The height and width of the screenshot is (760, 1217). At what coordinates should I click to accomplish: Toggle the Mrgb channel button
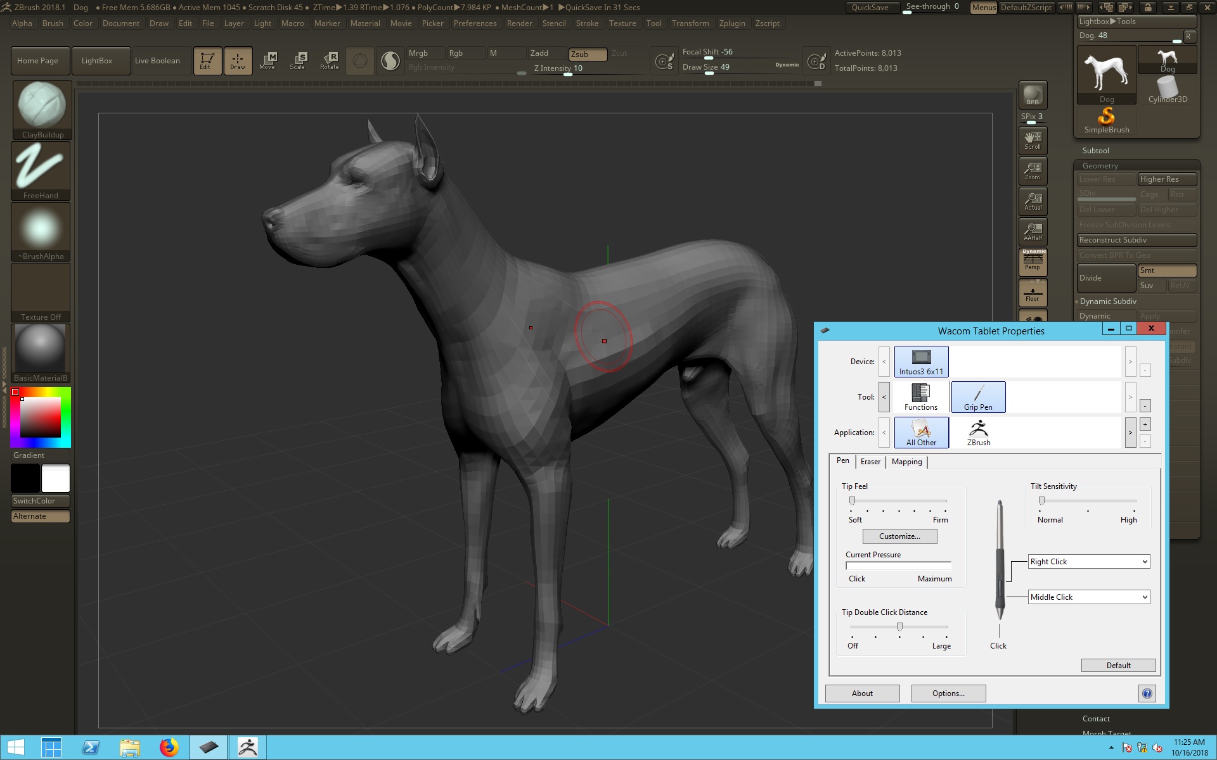(x=425, y=53)
